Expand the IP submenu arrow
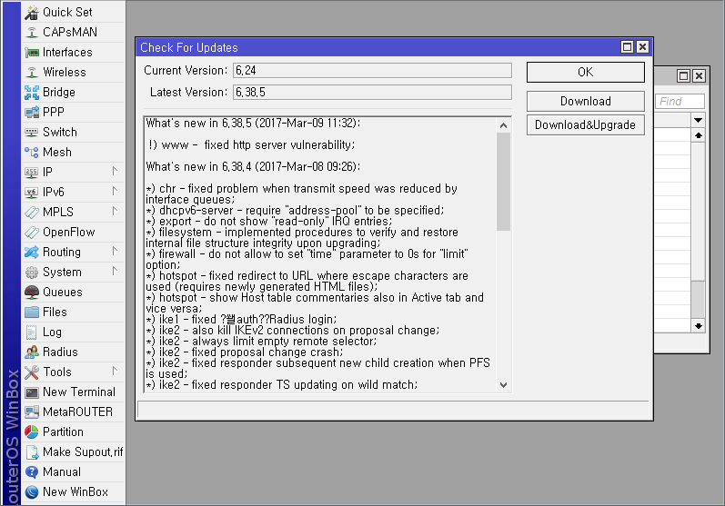Screen dimensions: 725x506 point(115,172)
